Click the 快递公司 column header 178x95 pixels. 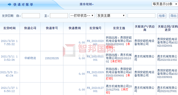(30, 28)
